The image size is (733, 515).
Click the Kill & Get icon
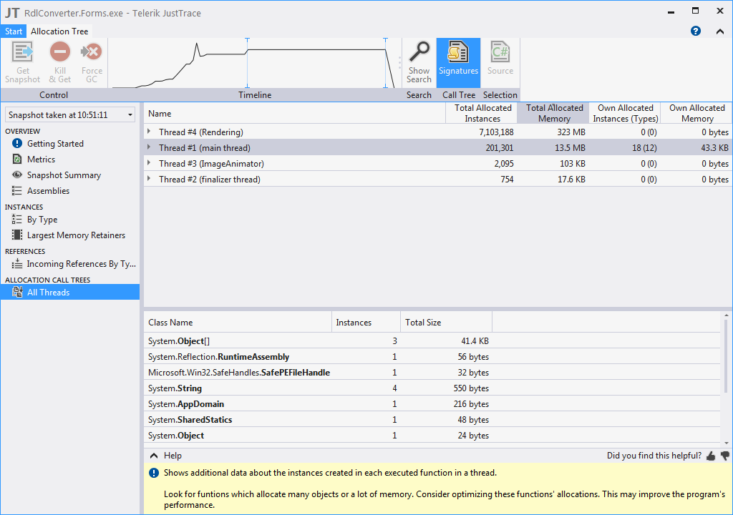coord(60,52)
